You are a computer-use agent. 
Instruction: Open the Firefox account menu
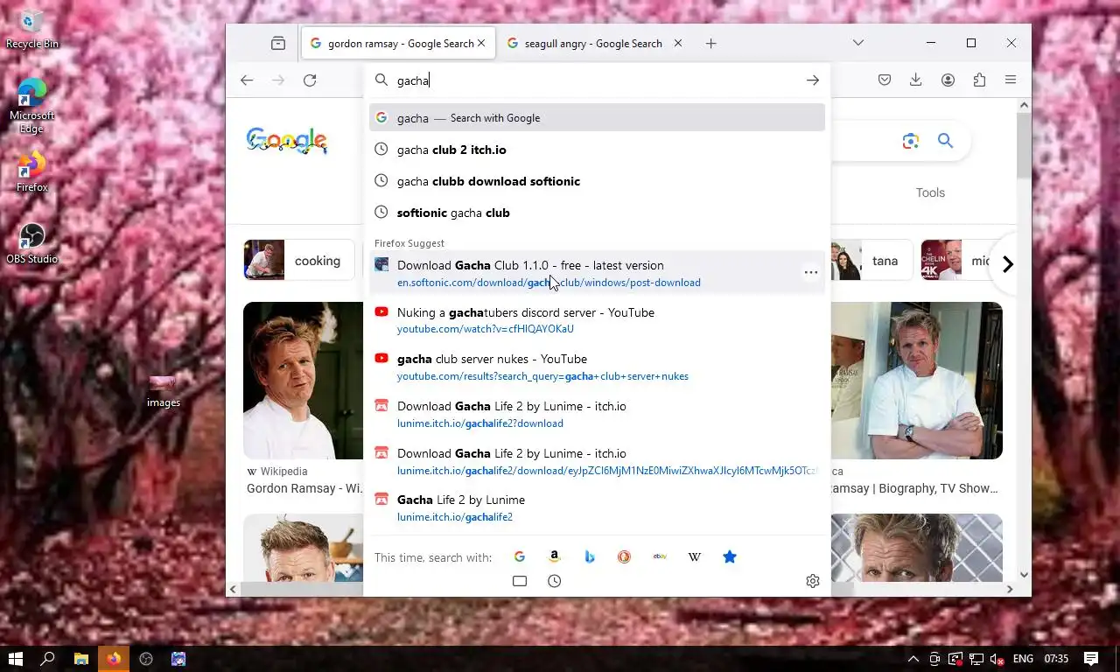click(x=948, y=80)
